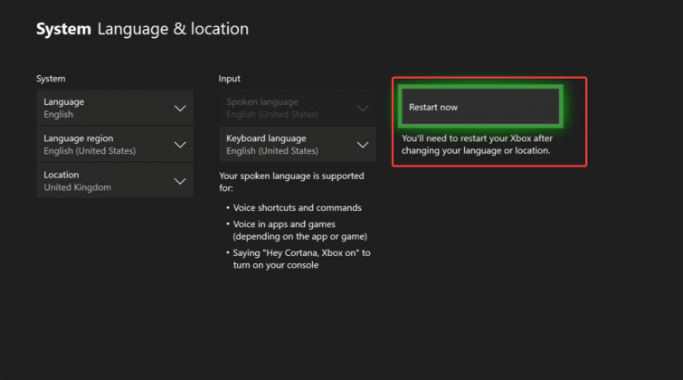Viewport: 683px width, 380px height.
Task: Click the chevron arrow on the Location field
Action: pyautogui.click(x=180, y=181)
